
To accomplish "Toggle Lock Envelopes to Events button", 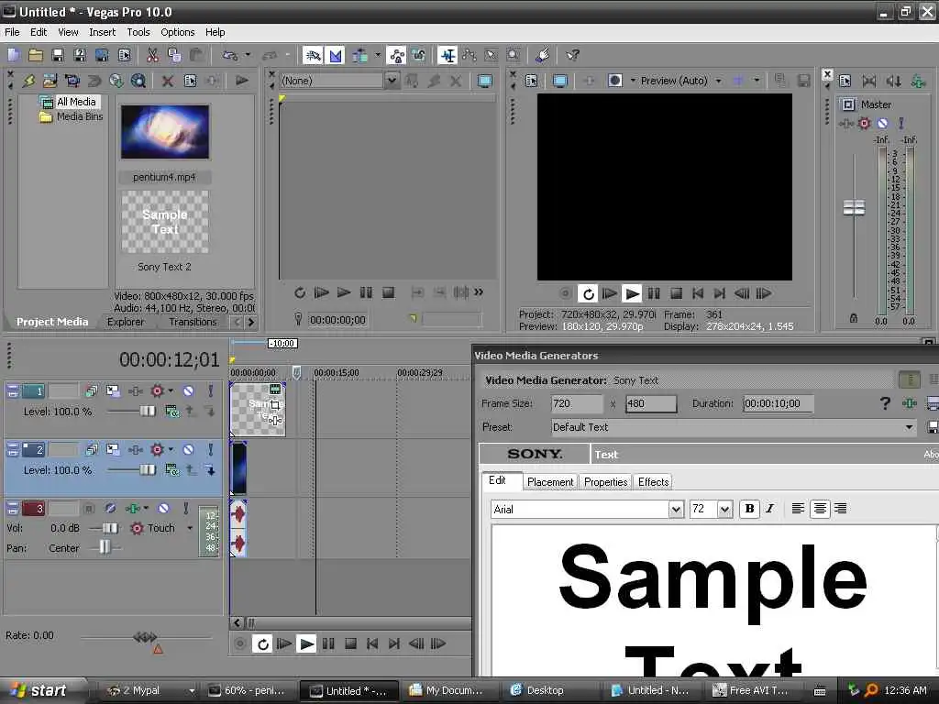I will point(418,56).
